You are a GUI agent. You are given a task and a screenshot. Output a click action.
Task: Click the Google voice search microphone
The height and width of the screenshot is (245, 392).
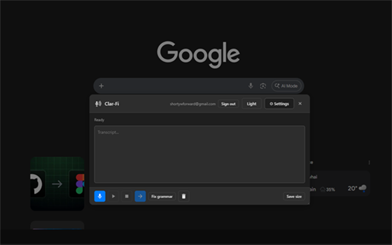click(251, 86)
